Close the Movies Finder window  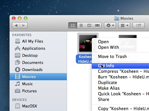click(x=14, y=18)
